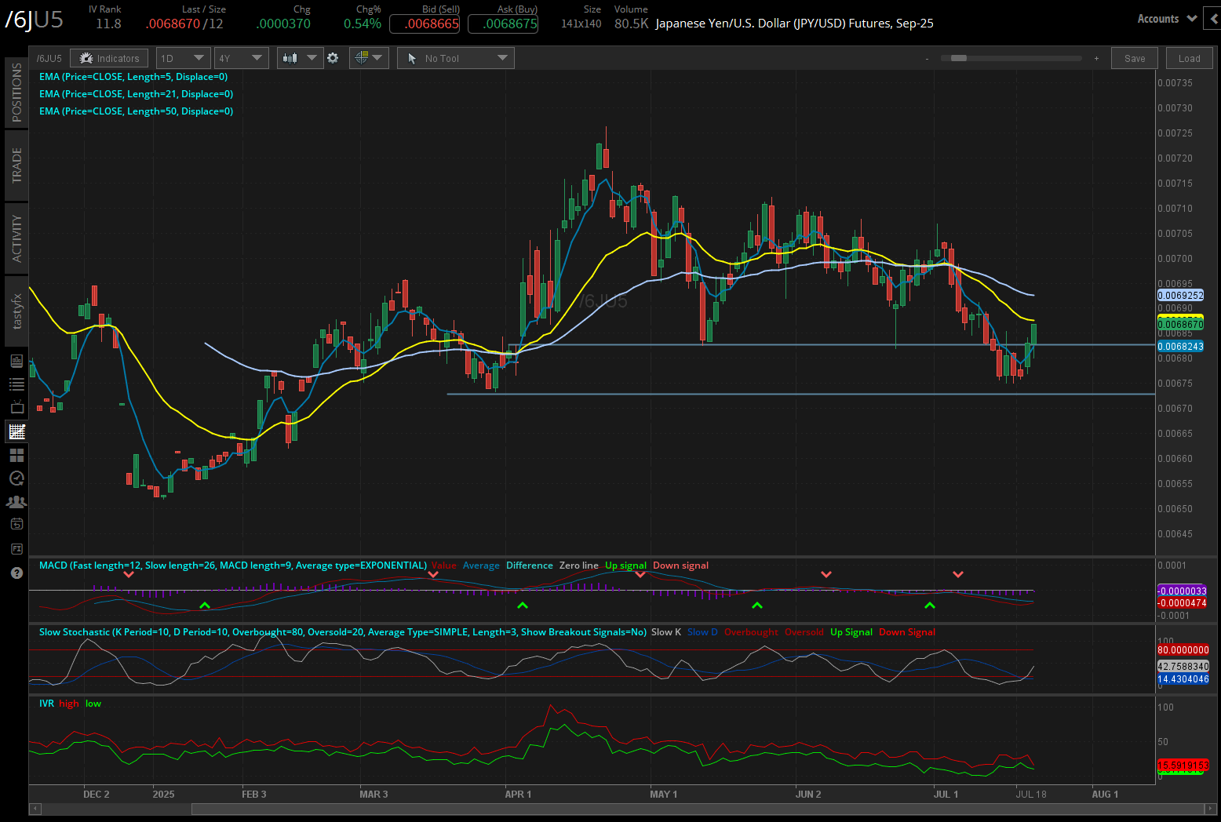Open the 1D timeframe dropdown
Screen dimensions: 1221x822
click(x=182, y=57)
